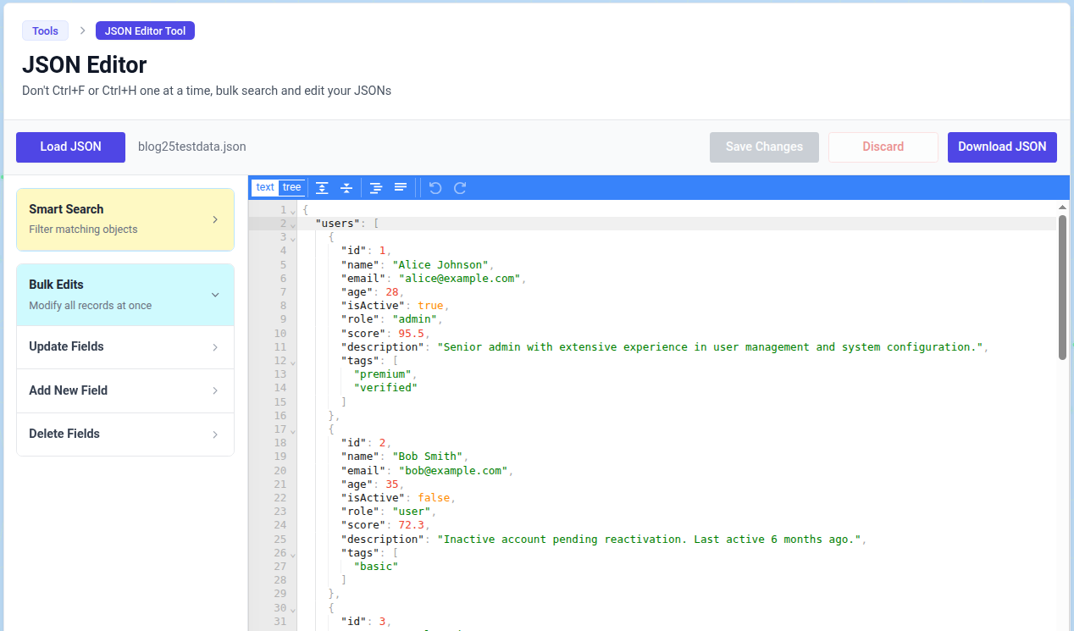Collapse the Bob Smith object on line 17

(293, 430)
